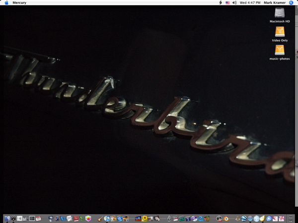Screen dimensions: 298x223
Task: Select the Macintosh HD drive icon
Action: click(280, 15)
